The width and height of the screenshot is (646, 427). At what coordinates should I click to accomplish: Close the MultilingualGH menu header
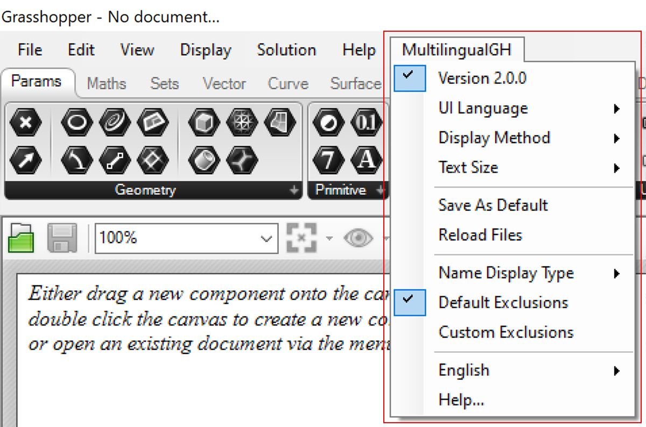(457, 51)
